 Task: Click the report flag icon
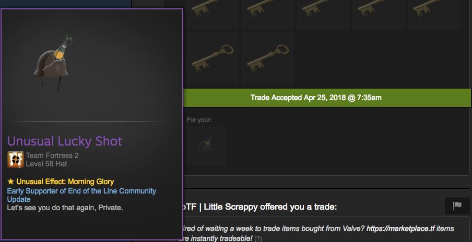click(x=457, y=205)
